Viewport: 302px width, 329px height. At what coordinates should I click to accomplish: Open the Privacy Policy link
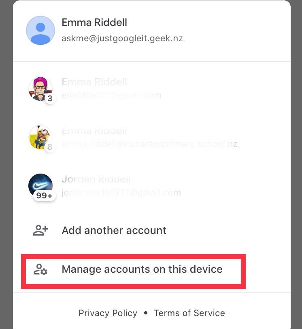(108, 313)
